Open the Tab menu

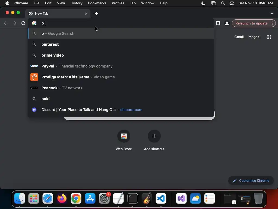(132, 3)
